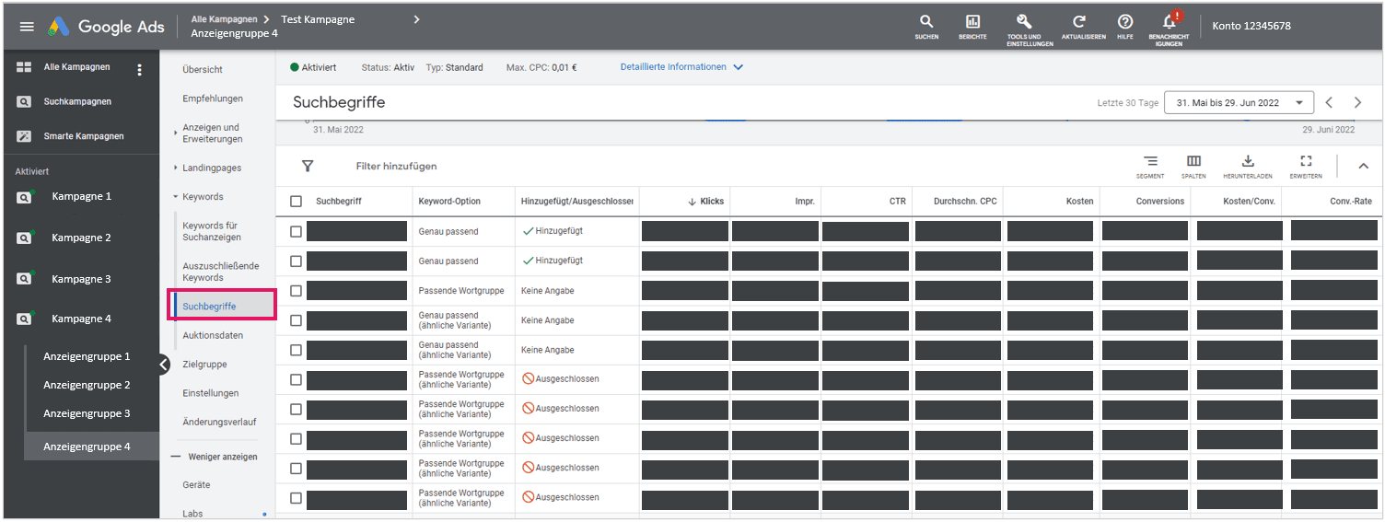Click the Smarte Kampagnen icon
The width and height of the screenshot is (1385, 522).
point(24,136)
